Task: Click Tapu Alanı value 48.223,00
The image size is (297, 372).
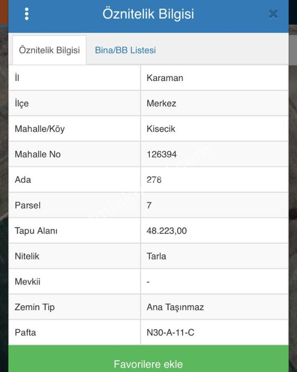Action: 166,231
